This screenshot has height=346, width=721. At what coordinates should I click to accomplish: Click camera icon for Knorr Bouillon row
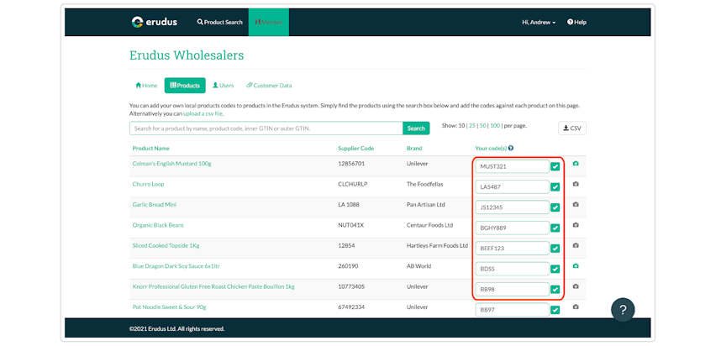(x=576, y=286)
